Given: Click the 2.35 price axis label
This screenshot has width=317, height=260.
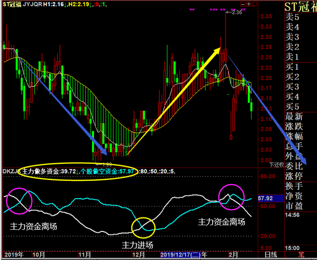Looking at the screenshot, I should [x=266, y=17].
